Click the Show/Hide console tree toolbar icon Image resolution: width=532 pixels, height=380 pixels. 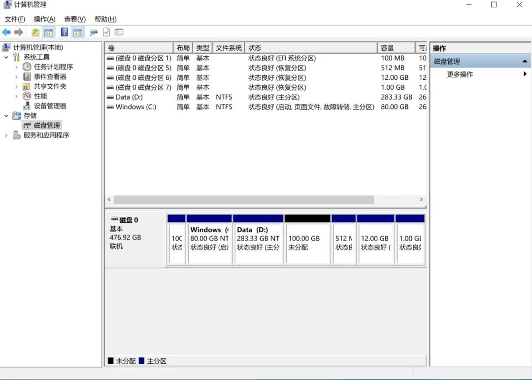tap(49, 32)
